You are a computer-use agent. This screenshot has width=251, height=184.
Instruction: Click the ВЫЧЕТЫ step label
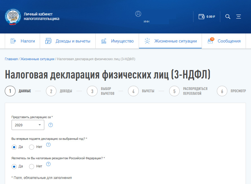148,91
